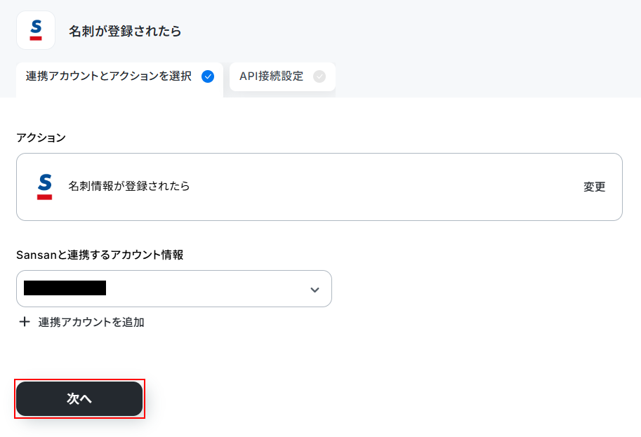Click the 名刺情報が登録されたら action text

tap(128, 187)
